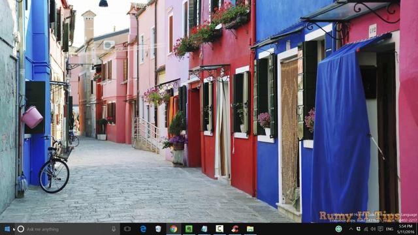Viewport: 418px width, 235px height.
Task: Activate the Cortana microphone icon
Action: coord(114,229)
